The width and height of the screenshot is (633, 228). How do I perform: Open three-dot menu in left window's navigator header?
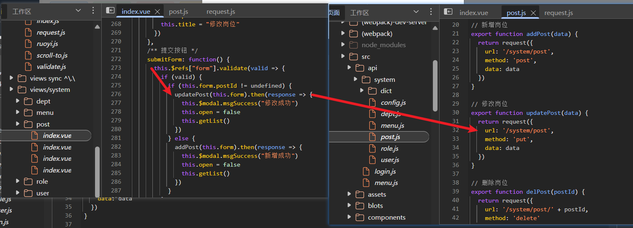tap(93, 11)
